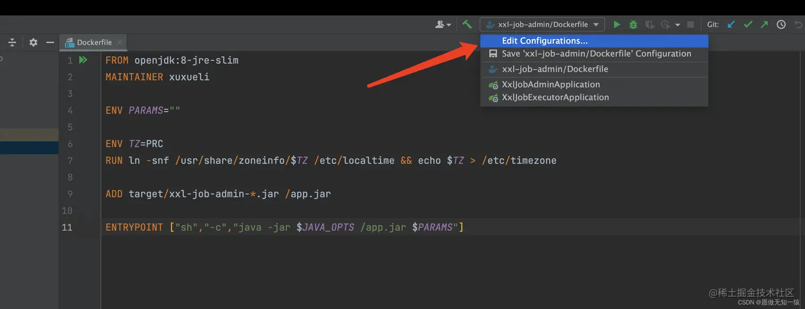
Task: Choose Save 'xxl-job-admin/Dockerfile' Configuration
Action: [594, 54]
